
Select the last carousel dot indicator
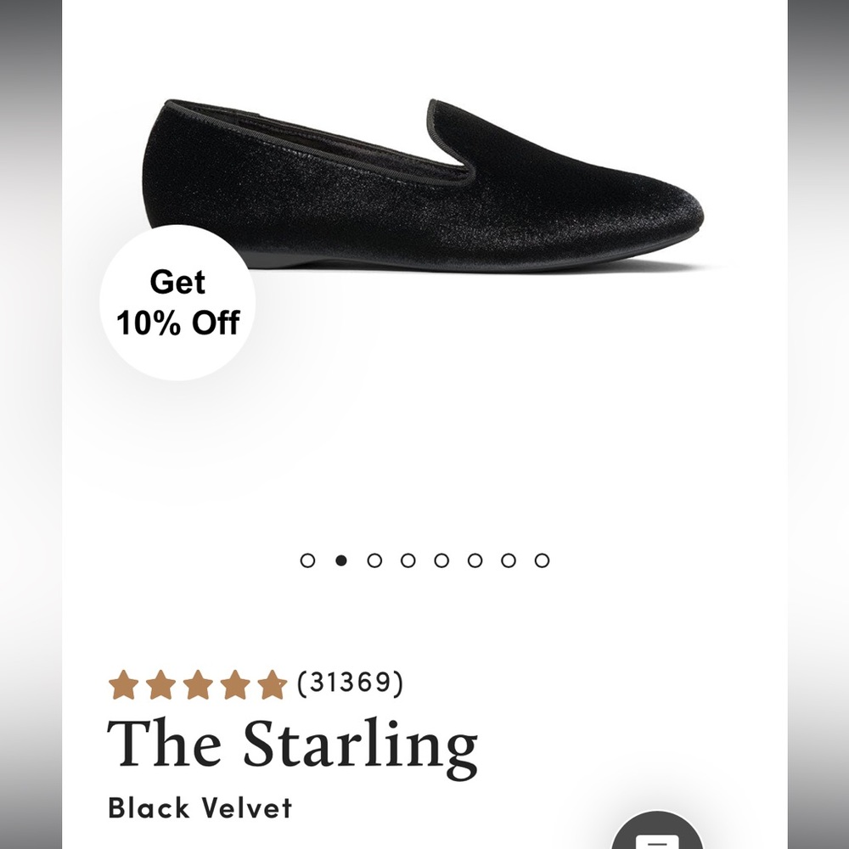tap(543, 559)
